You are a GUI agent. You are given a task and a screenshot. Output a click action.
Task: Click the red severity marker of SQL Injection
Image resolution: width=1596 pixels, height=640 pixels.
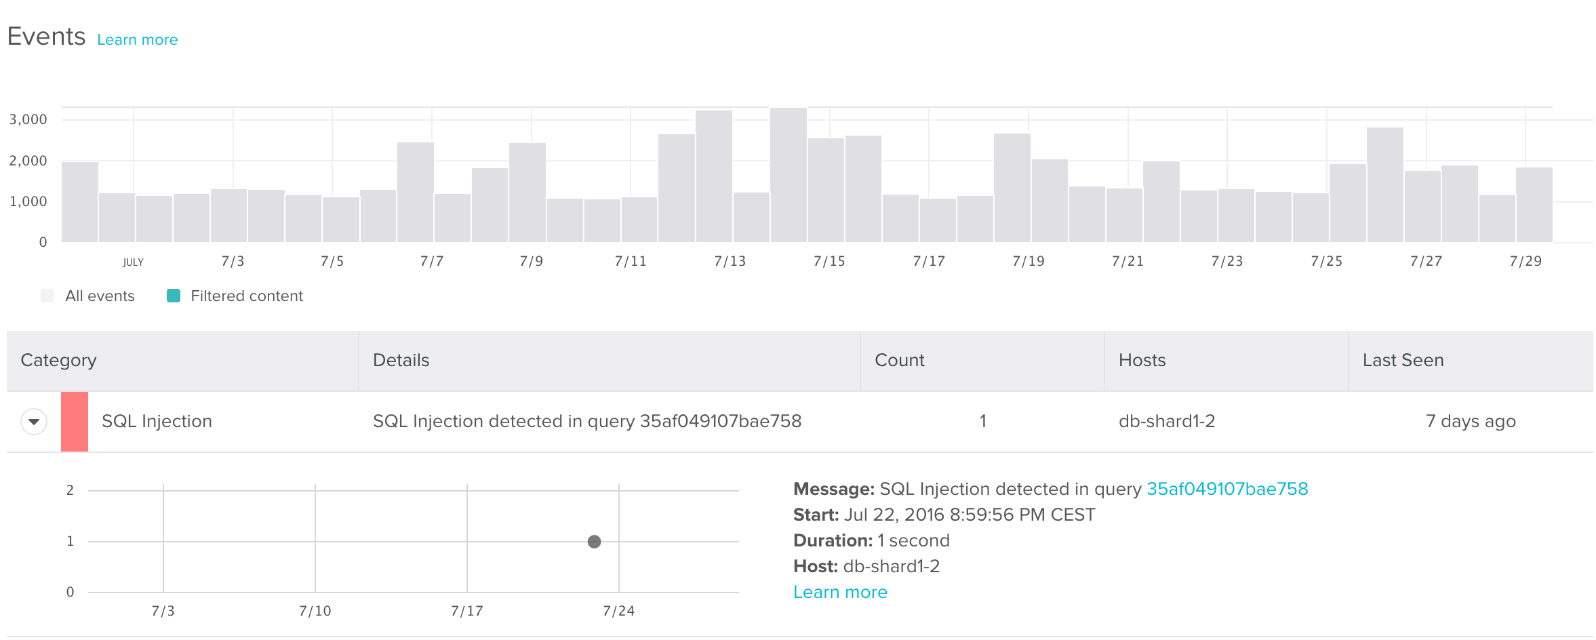[x=75, y=422]
